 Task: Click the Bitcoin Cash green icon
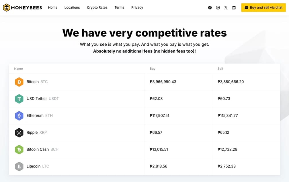(19, 149)
